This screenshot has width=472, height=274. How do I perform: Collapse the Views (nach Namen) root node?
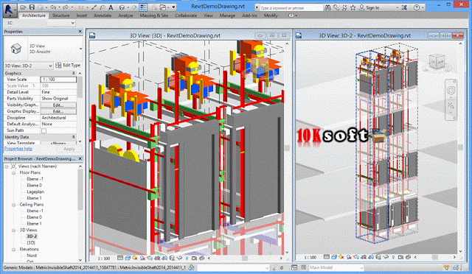7,166
